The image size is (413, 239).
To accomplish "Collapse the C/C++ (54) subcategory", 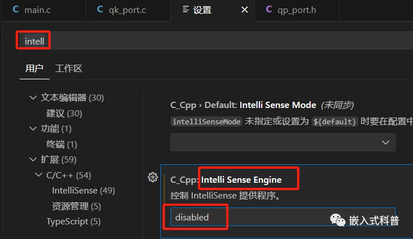I will (39, 175).
